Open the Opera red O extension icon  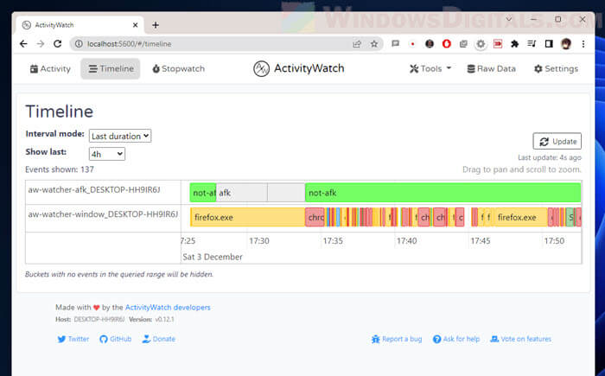point(447,44)
